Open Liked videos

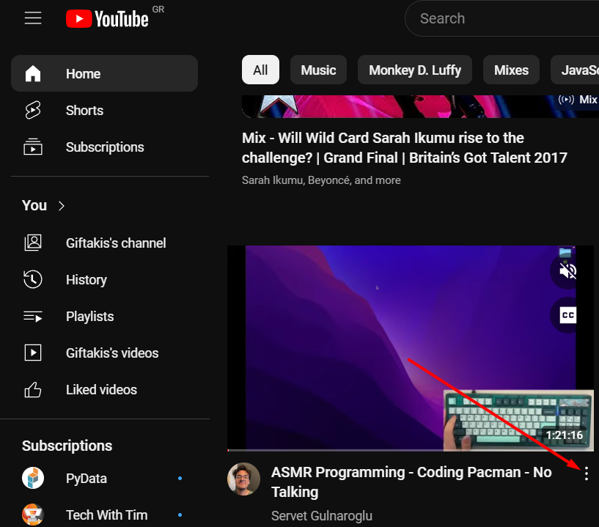point(101,390)
